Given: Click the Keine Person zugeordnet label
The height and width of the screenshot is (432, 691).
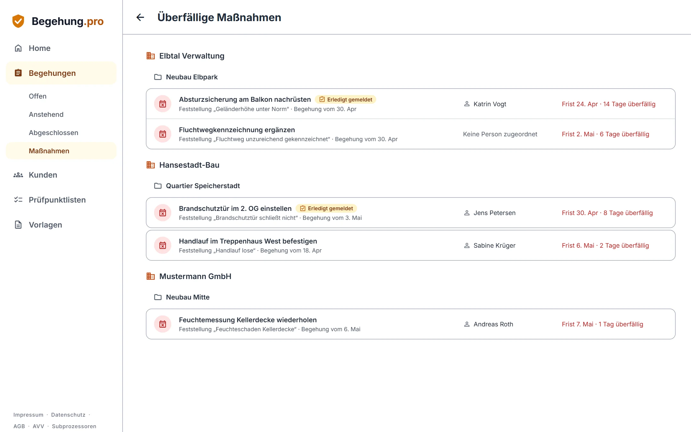Looking at the screenshot, I should 500,134.
